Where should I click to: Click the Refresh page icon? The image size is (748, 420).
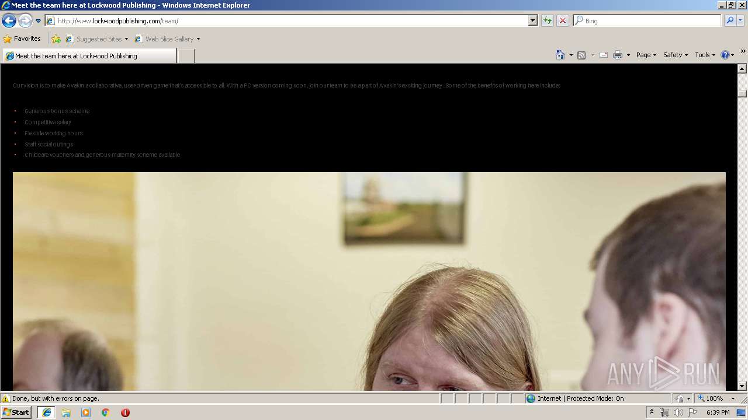pyautogui.click(x=548, y=20)
